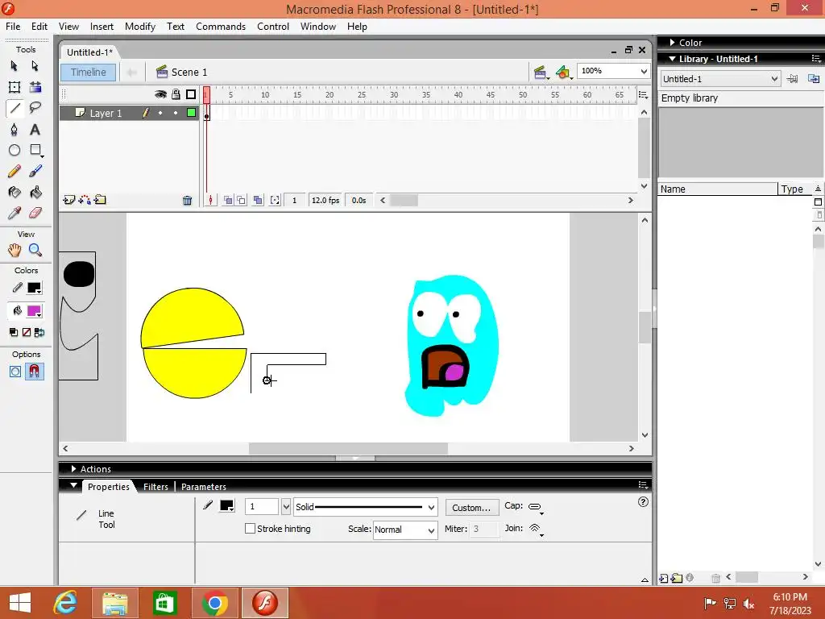Click the No Color button
The width and height of the screenshot is (825, 619).
[27, 332]
